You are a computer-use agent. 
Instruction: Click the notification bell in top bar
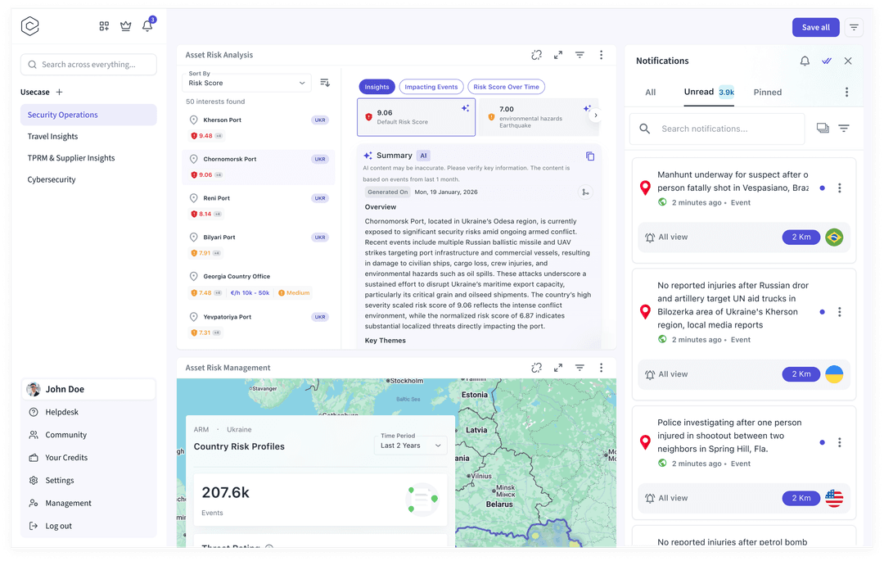coord(147,26)
